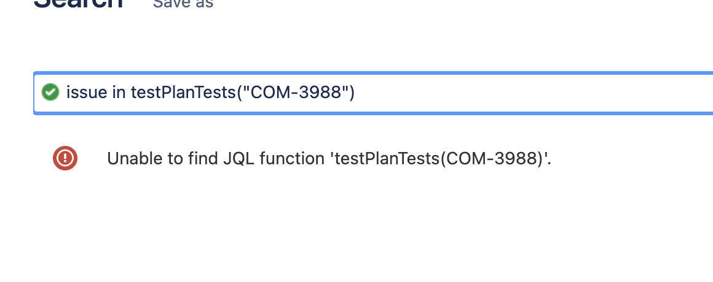Click empty space right of query text

[x=532, y=93]
